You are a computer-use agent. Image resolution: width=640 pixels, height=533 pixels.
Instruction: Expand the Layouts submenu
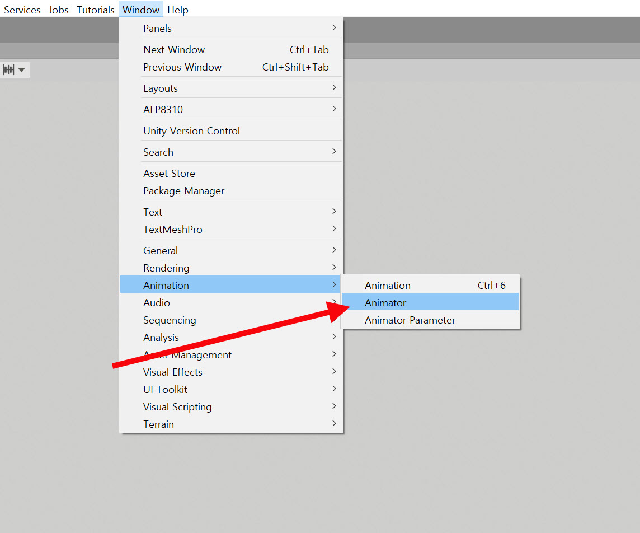tap(231, 88)
